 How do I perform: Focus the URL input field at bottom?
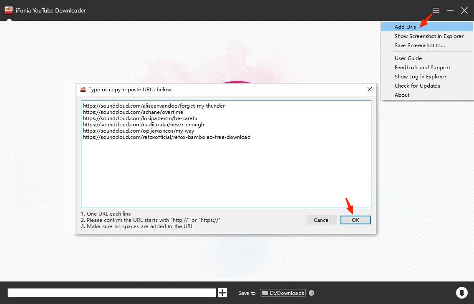click(111, 293)
